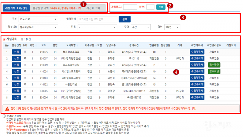
Task: Click sort arrow next to 이수구분 header
Action: pyautogui.click(x=96, y=45)
